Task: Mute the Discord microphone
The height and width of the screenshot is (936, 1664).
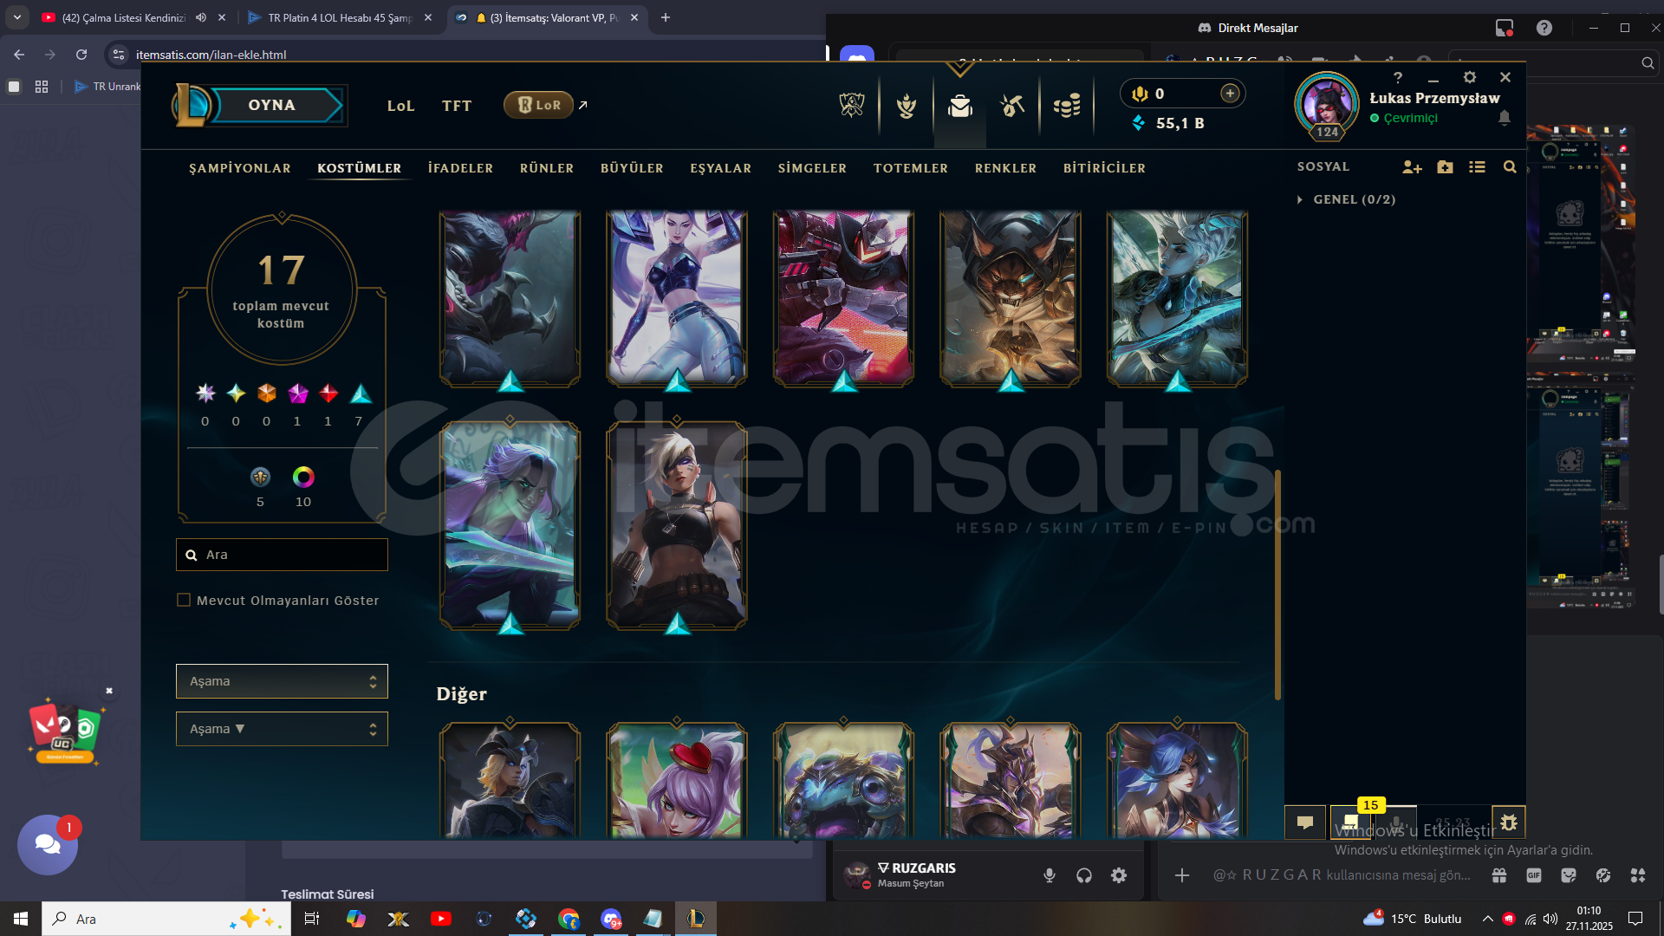Action: click(x=1050, y=875)
